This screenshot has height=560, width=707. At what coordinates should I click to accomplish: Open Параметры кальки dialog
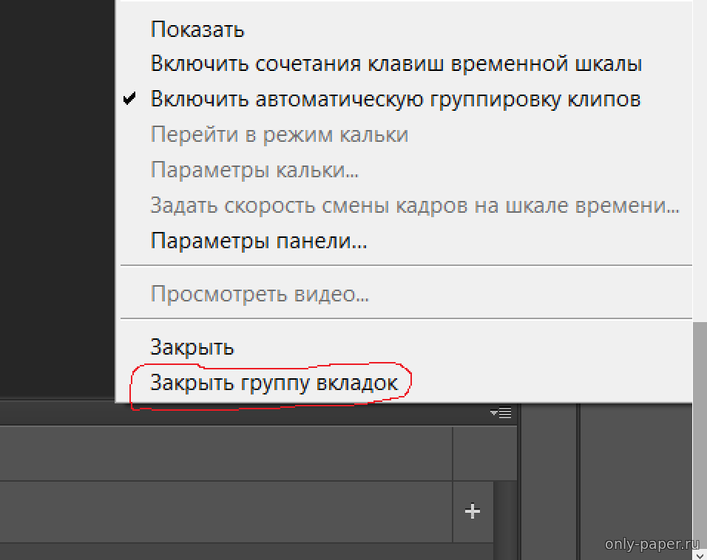click(x=254, y=170)
